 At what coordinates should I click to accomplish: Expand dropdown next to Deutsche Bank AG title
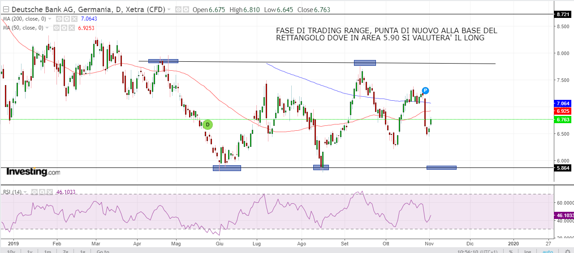point(169,9)
